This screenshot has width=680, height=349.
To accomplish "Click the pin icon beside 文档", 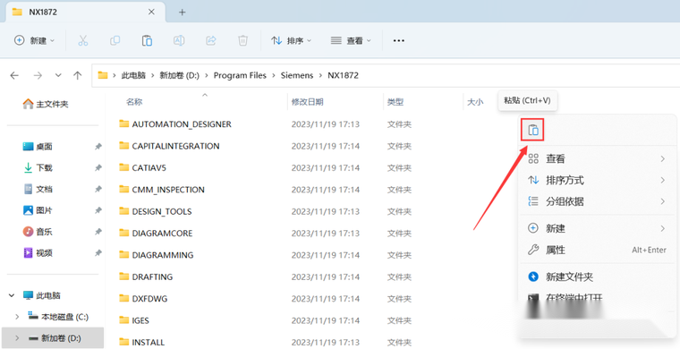I will [98, 189].
